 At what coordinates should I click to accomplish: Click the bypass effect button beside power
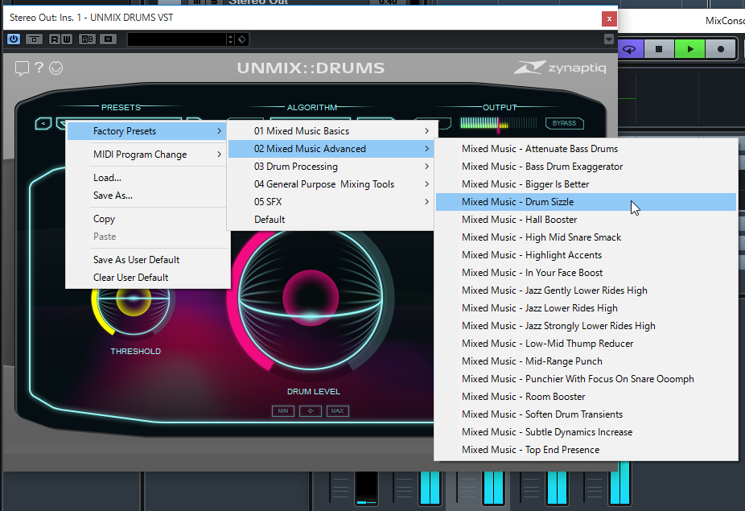point(35,39)
